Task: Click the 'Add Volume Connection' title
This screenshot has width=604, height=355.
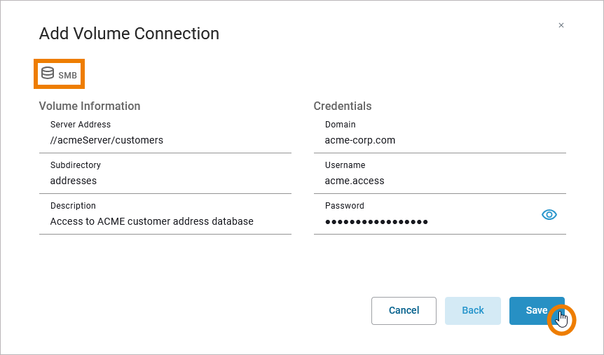Action: tap(129, 33)
